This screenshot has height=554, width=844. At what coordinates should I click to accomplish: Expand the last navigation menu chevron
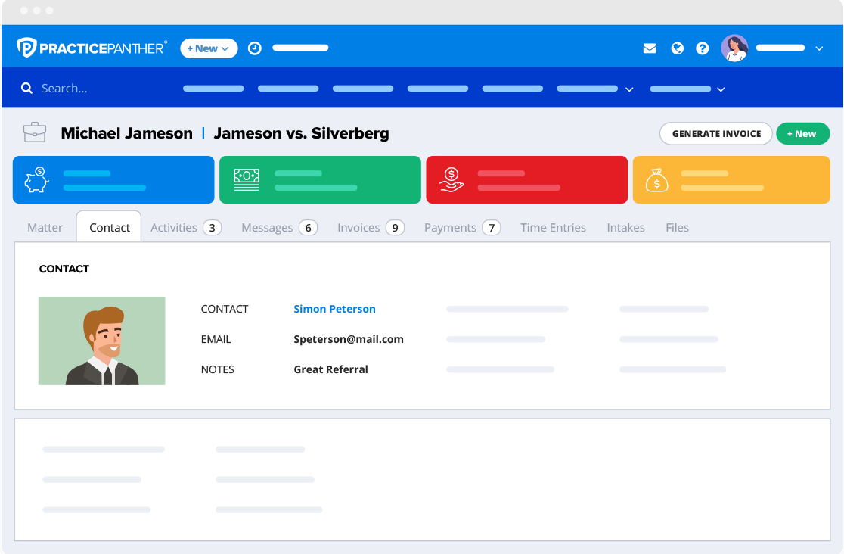point(721,89)
